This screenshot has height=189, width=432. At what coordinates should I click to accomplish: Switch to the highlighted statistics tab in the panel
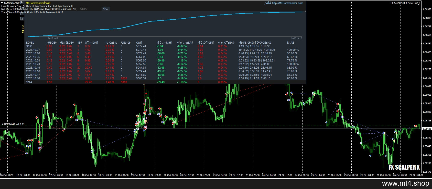pyautogui.click(x=106, y=9)
